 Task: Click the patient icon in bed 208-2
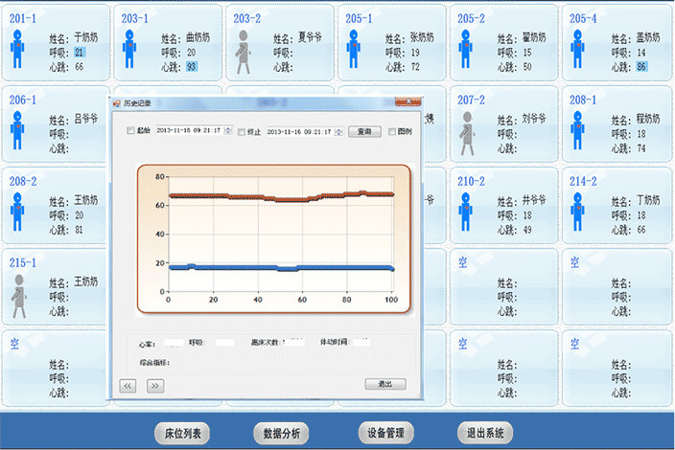[x=16, y=213]
